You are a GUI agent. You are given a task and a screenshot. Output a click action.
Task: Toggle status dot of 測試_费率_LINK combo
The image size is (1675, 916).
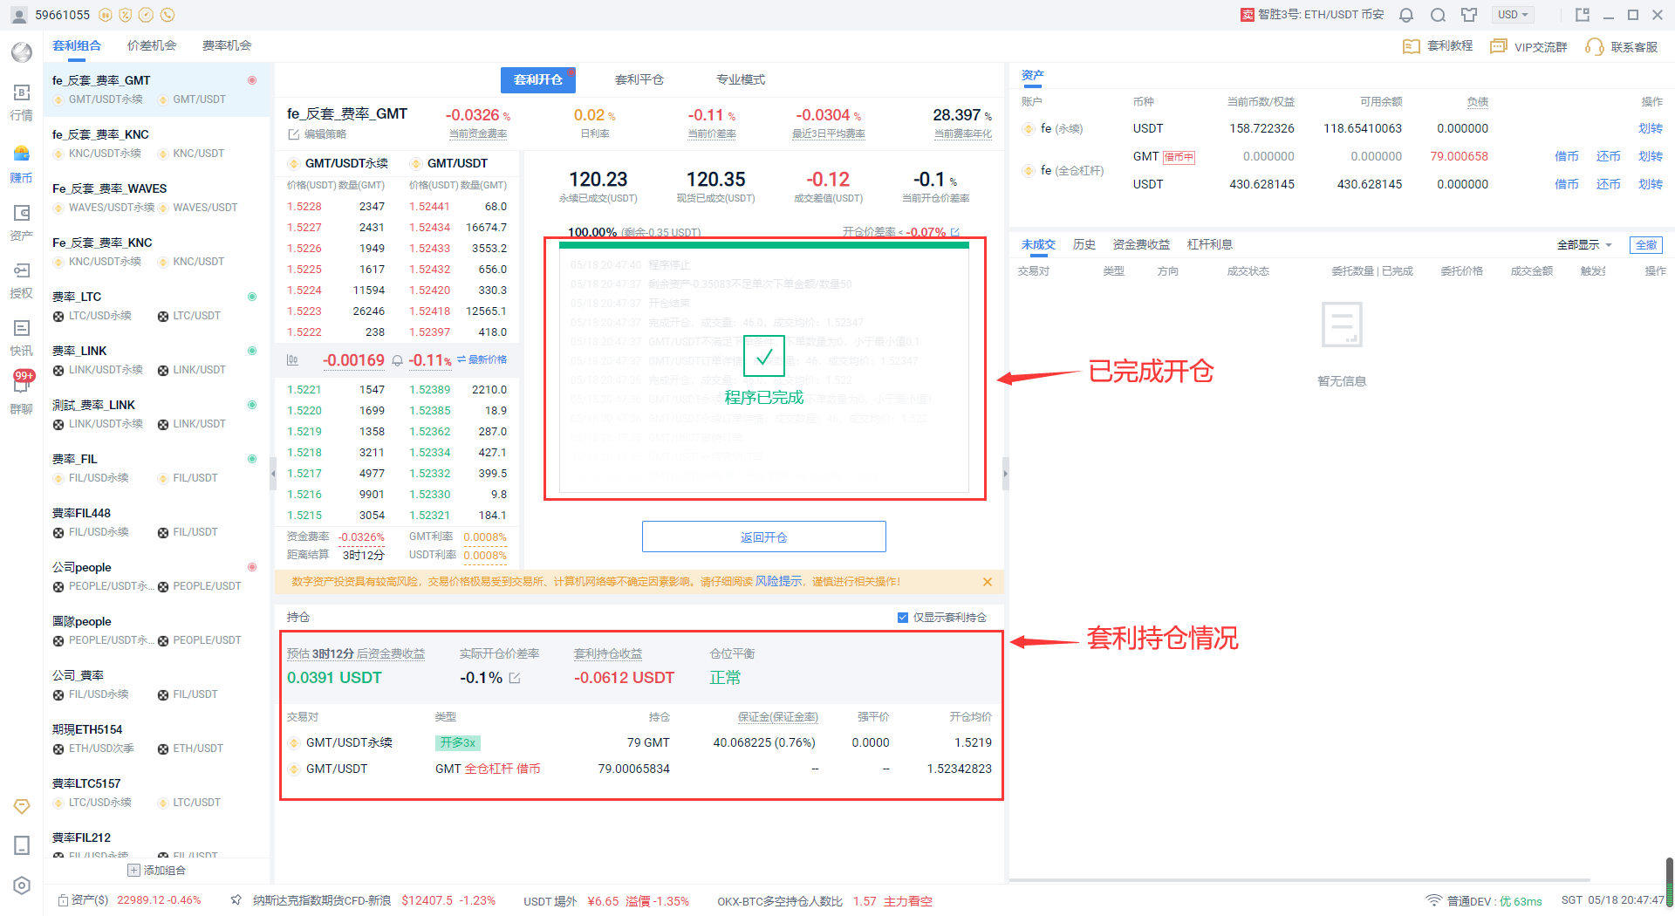pos(252,405)
